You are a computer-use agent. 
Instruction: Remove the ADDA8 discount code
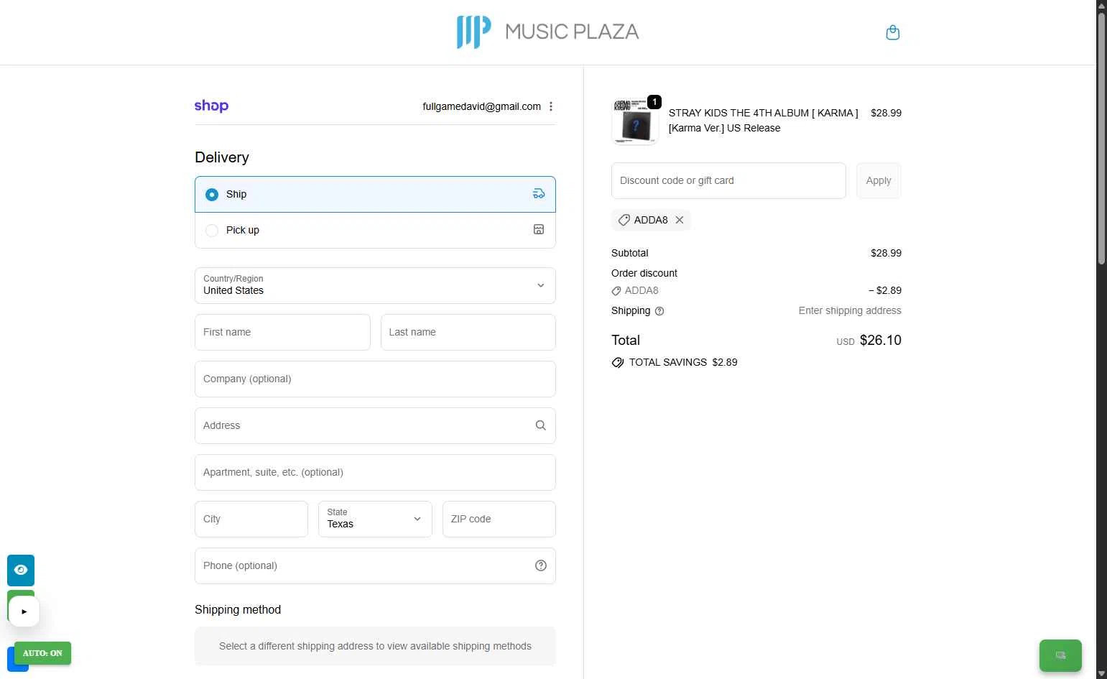tap(680, 220)
